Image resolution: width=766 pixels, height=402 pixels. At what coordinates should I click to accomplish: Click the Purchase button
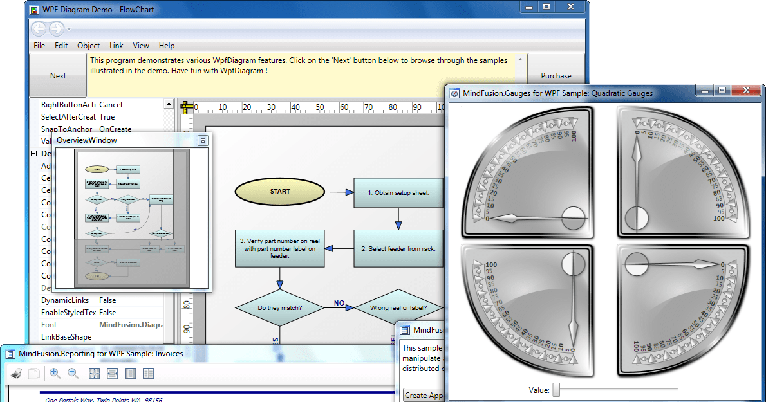point(556,75)
